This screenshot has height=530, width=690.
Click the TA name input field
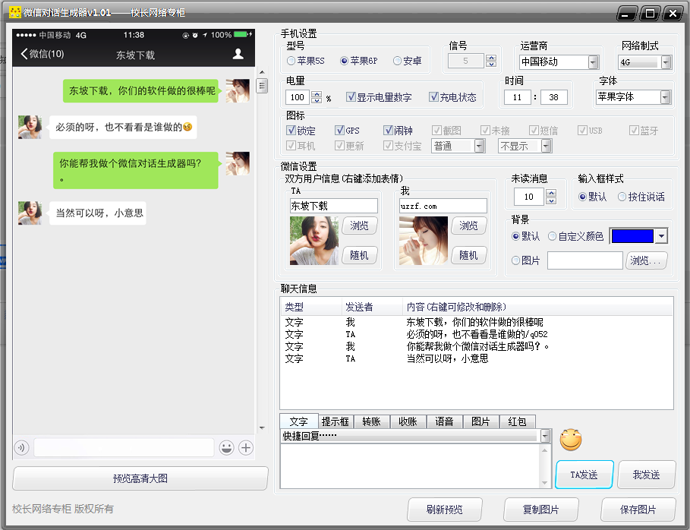[x=333, y=206]
